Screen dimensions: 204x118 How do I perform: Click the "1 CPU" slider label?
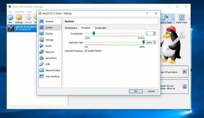click(x=87, y=38)
